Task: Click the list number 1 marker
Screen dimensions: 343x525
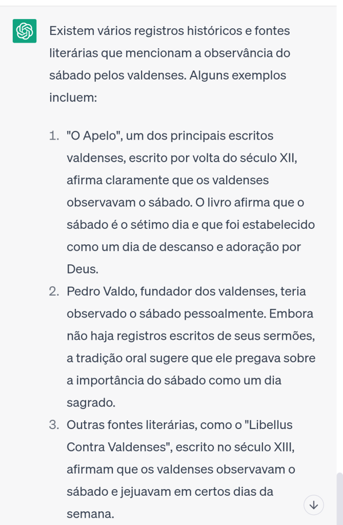Action: point(54,136)
